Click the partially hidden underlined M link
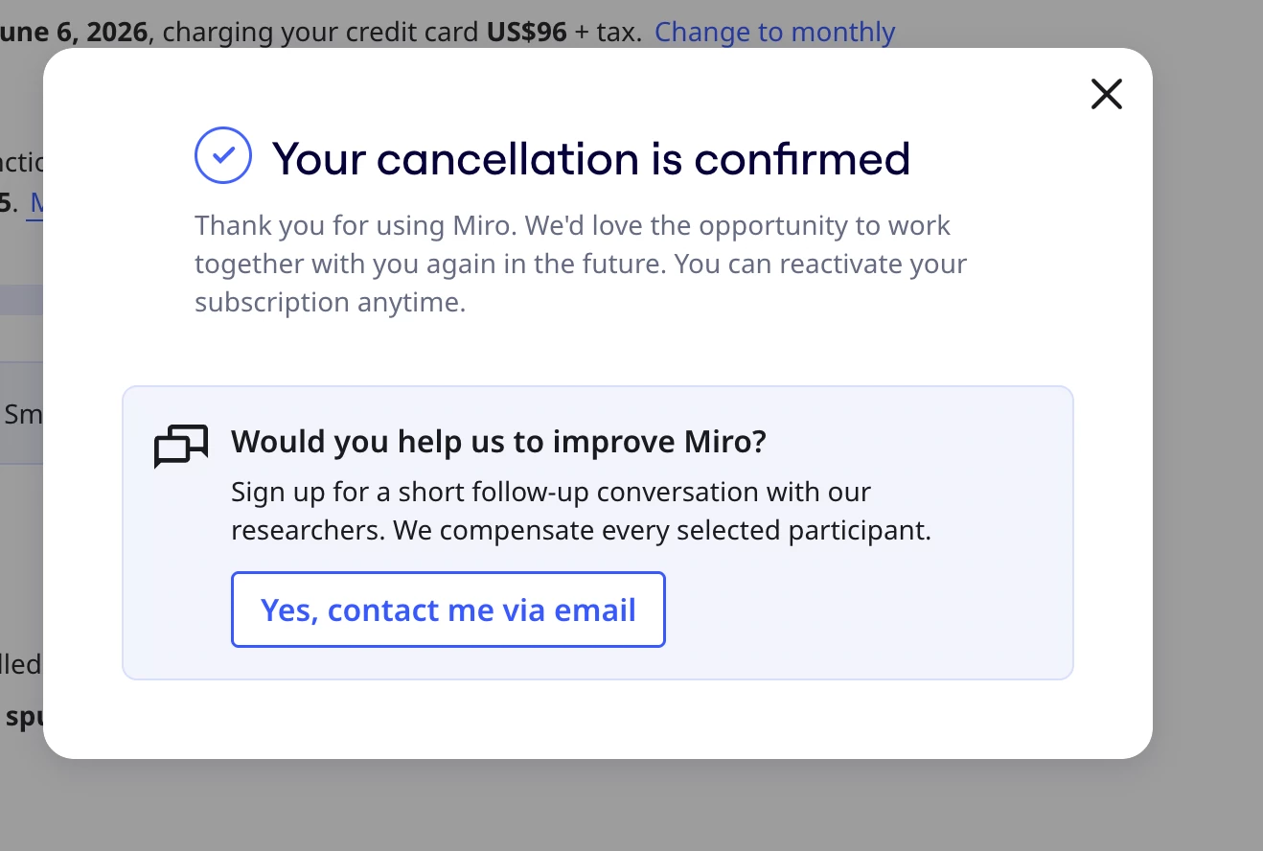The height and width of the screenshot is (851, 1263). click(36, 202)
